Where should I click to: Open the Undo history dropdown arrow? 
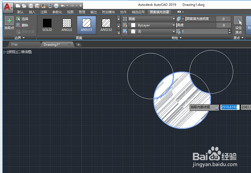[x=67, y=6]
